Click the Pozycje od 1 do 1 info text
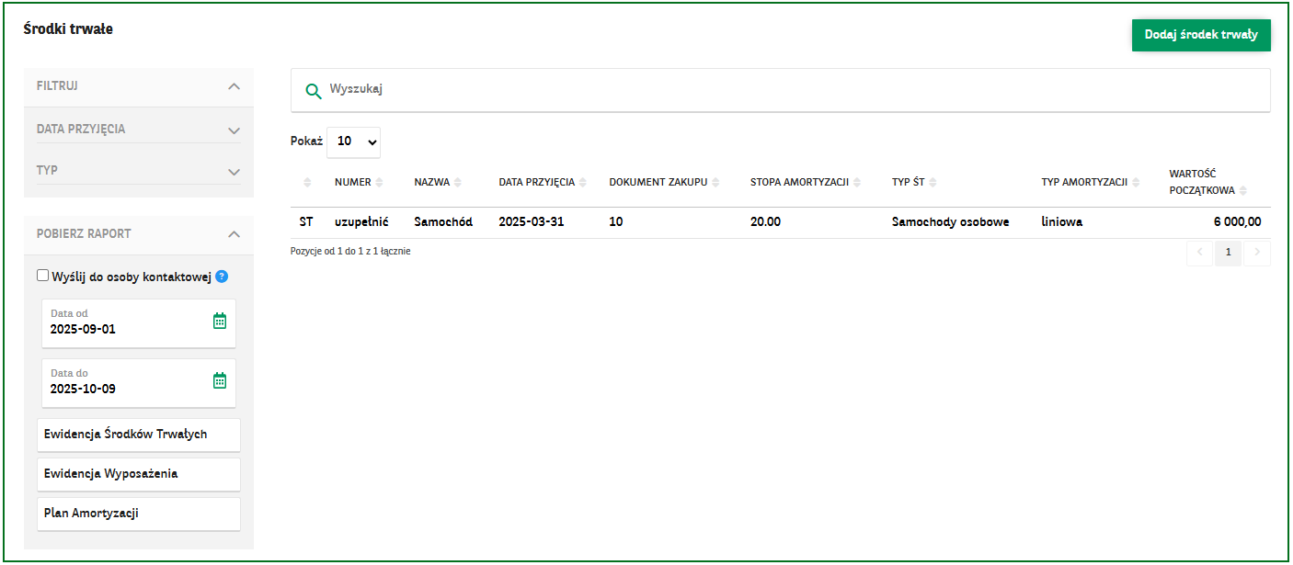 coord(350,252)
